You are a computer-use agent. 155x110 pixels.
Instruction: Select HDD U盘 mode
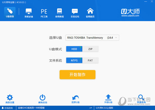pos(74,49)
